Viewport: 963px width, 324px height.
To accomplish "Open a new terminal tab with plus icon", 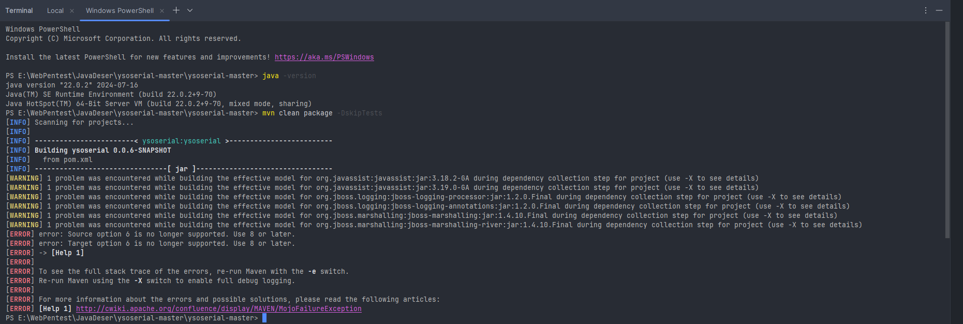I will [x=176, y=10].
